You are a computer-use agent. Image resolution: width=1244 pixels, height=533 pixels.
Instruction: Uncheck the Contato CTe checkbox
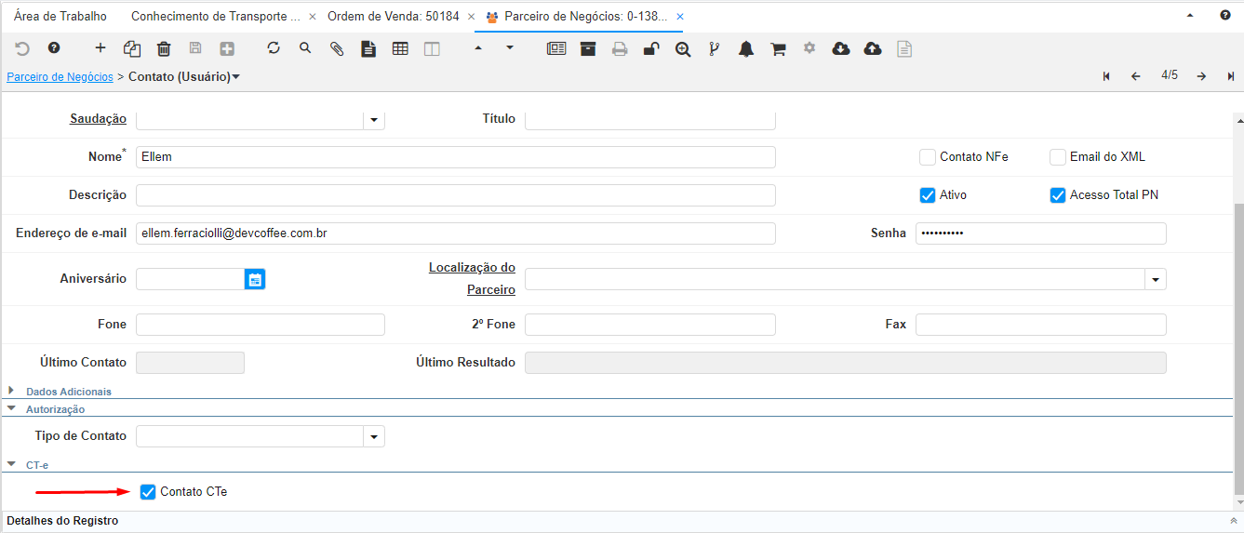(148, 492)
